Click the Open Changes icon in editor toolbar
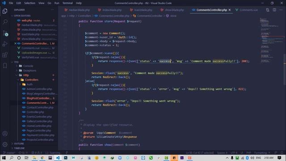The width and height of the screenshot is (286, 161). click(268, 10)
